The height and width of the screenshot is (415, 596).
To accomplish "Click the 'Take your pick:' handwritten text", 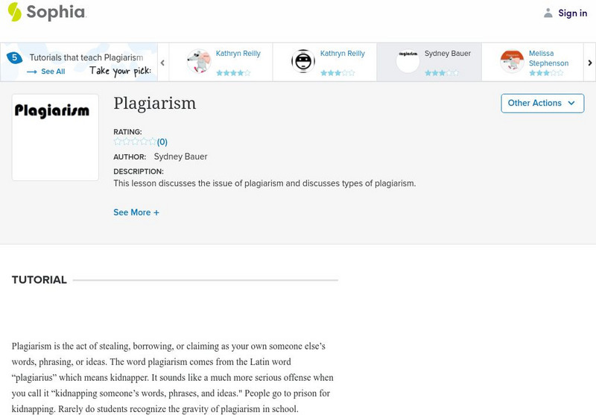I will (x=120, y=71).
